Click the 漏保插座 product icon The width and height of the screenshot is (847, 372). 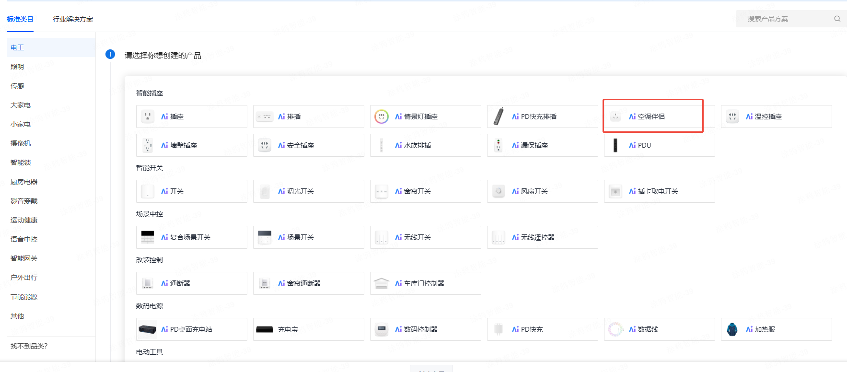pyautogui.click(x=499, y=145)
